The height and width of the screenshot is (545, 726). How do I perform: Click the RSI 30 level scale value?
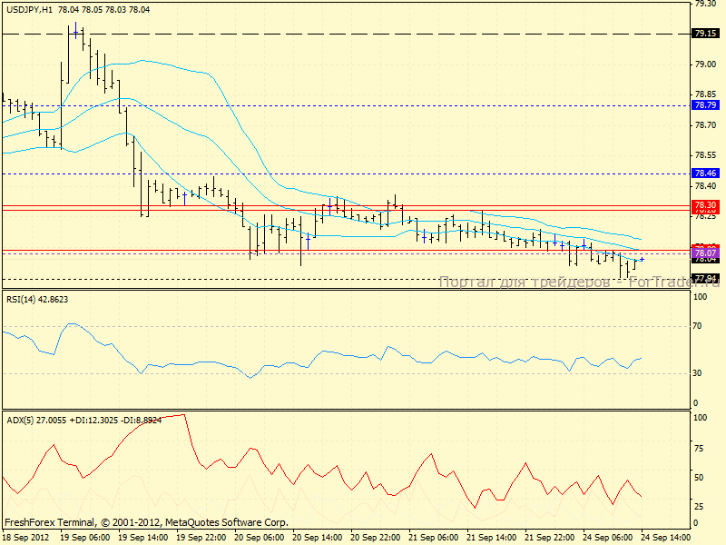698,372
